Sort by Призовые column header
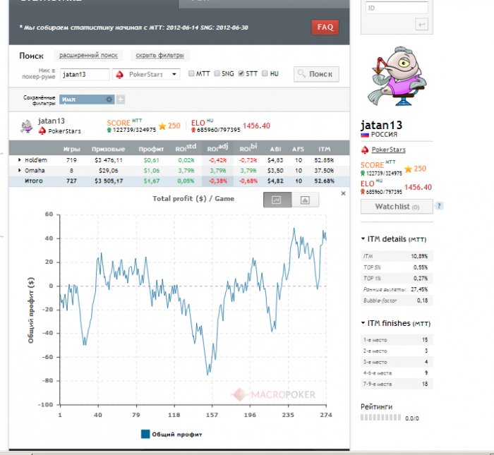Screen dimensions: 494x455 click(108, 150)
